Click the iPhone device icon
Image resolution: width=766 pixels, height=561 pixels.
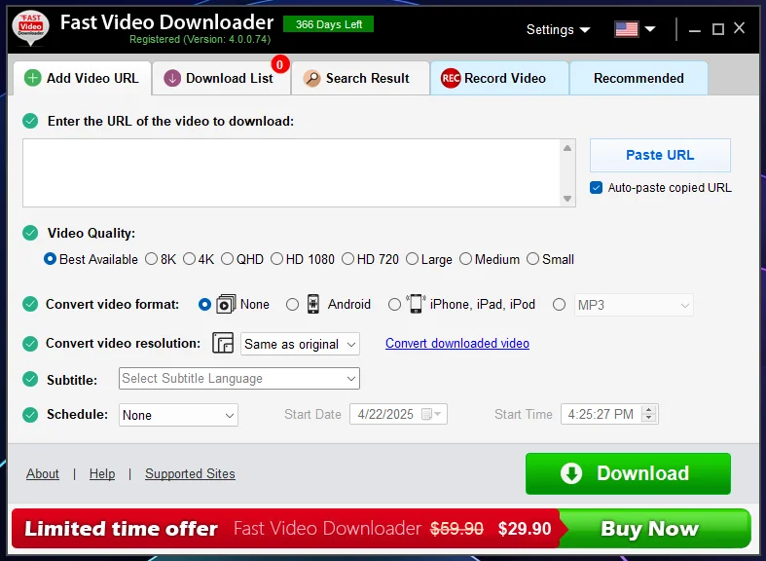(416, 304)
